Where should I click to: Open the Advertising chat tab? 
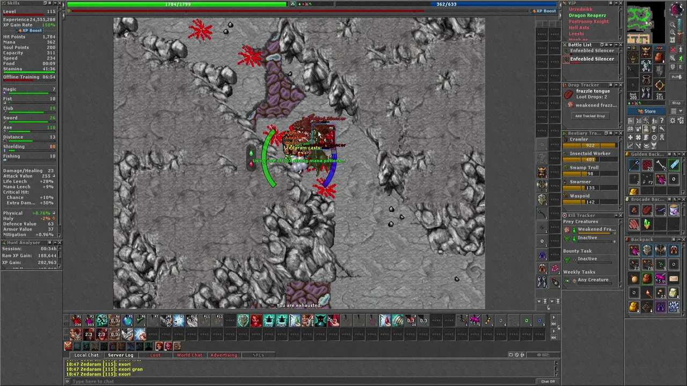click(x=224, y=355)
